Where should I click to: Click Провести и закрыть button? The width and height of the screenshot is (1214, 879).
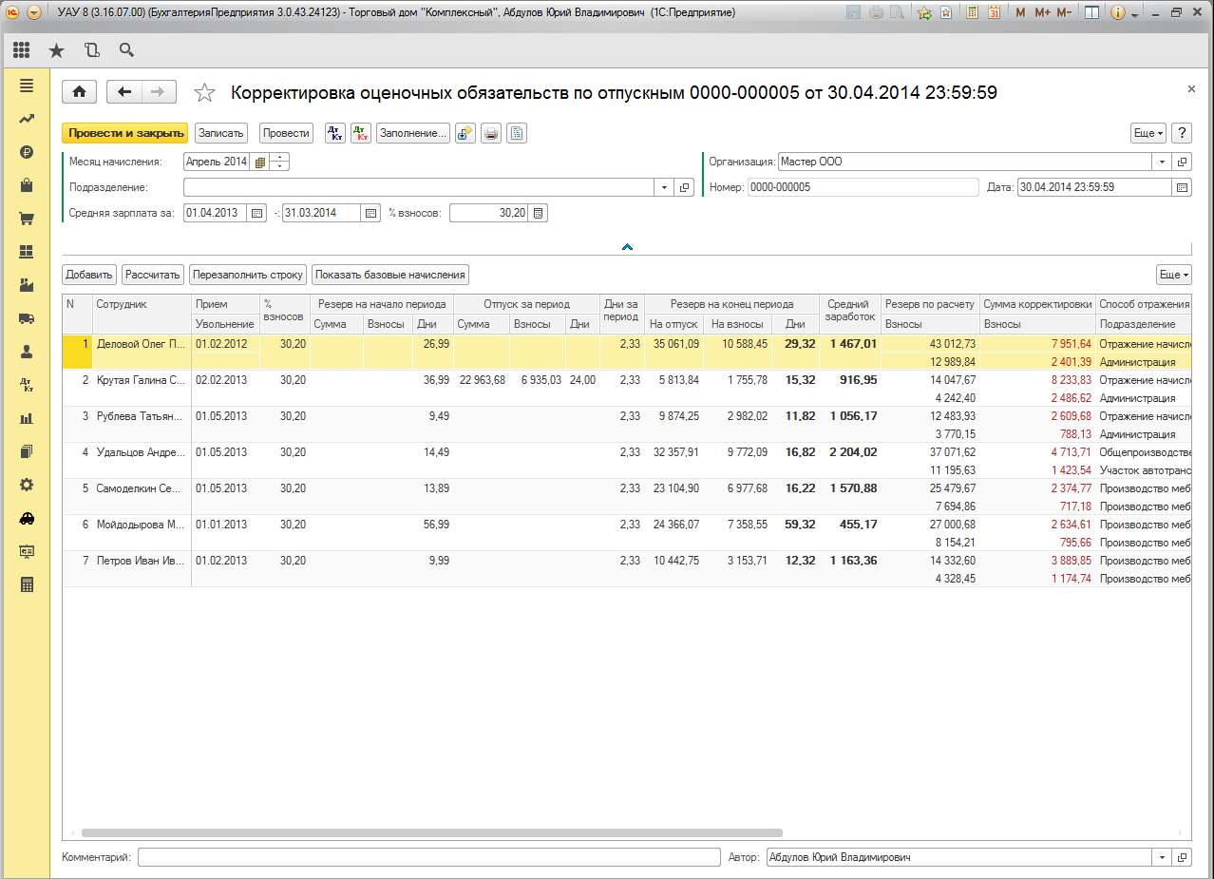[125, 133]
